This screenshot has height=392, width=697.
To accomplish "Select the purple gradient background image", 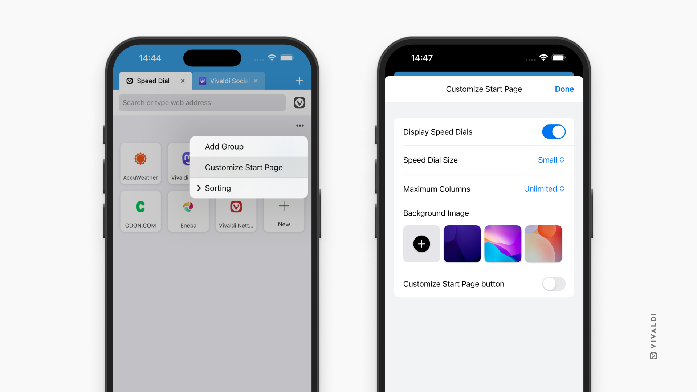I will [462, 244].
